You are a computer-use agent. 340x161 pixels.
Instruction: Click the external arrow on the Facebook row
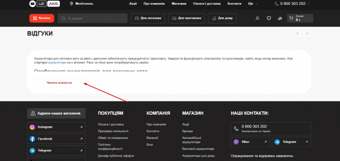coord(81,139)
